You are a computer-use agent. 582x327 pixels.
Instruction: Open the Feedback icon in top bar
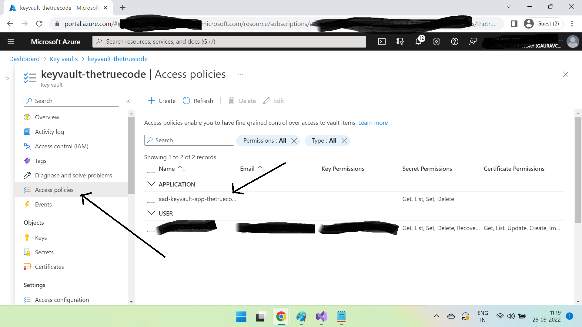pyautogui.click(x=473, y=42)
